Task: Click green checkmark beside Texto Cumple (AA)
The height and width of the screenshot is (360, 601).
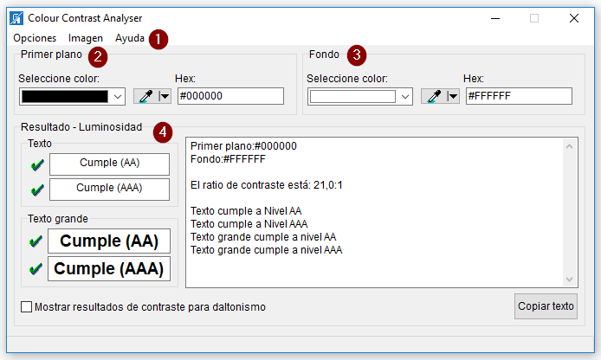Action: click(37, 164)
